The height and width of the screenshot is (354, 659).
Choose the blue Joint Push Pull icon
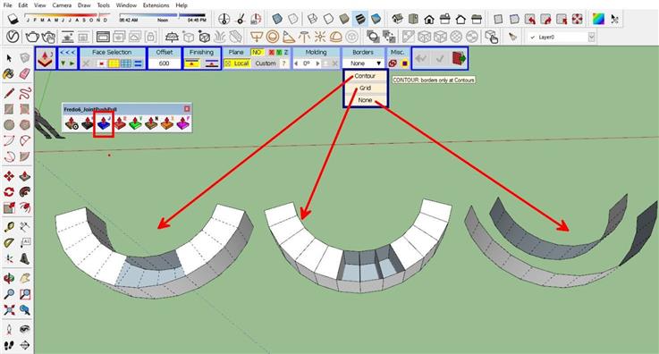tap(104, 123)
